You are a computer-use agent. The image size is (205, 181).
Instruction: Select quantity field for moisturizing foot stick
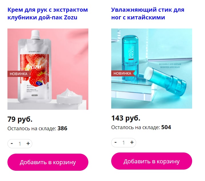[x=124, y=143]
